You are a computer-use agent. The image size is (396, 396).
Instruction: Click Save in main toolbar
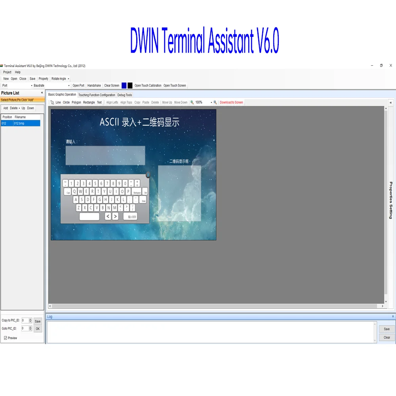(32, 79)
